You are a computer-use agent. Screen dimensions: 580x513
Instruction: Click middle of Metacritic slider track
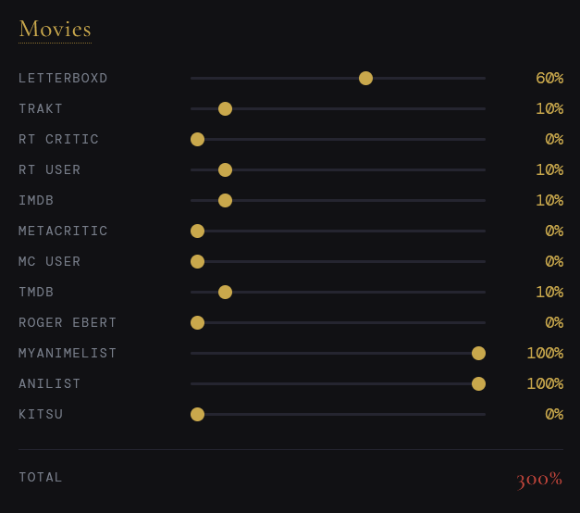pos(338,231)
